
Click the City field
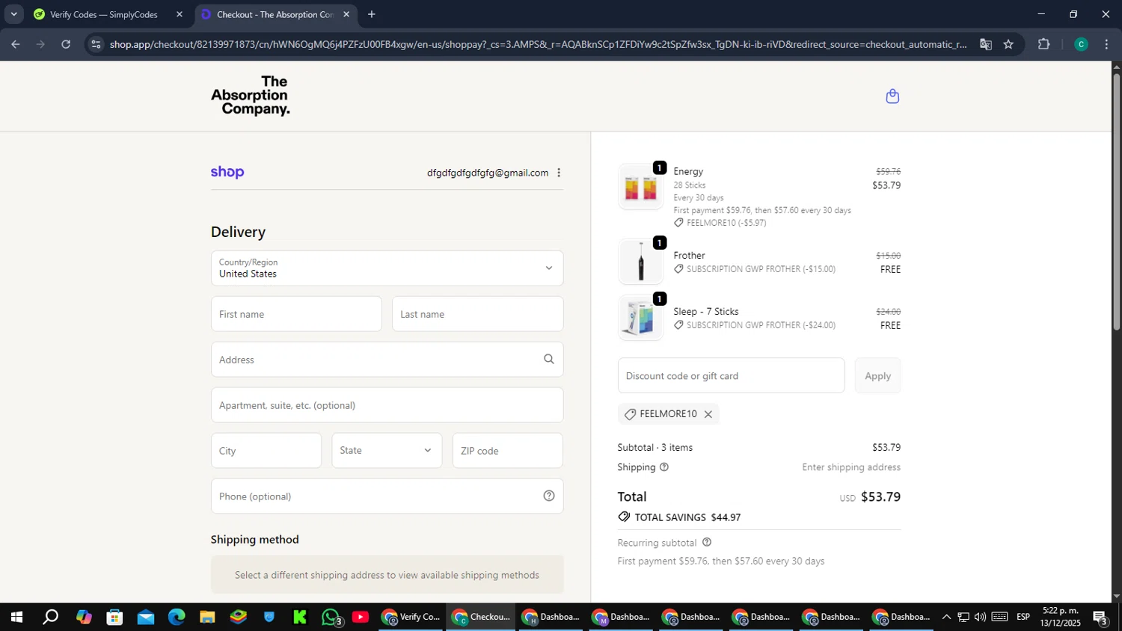(266, 451)
